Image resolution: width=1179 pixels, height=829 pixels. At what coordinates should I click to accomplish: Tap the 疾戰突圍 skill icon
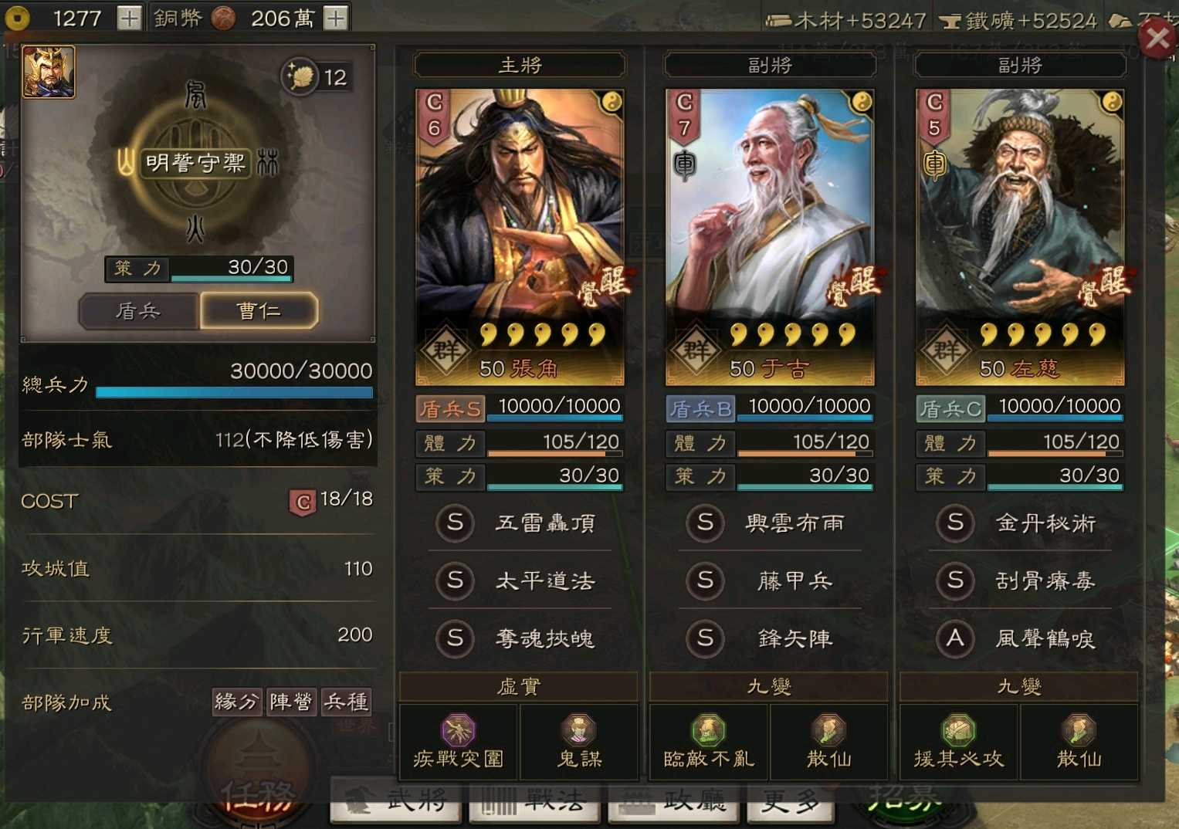[458, 730]
